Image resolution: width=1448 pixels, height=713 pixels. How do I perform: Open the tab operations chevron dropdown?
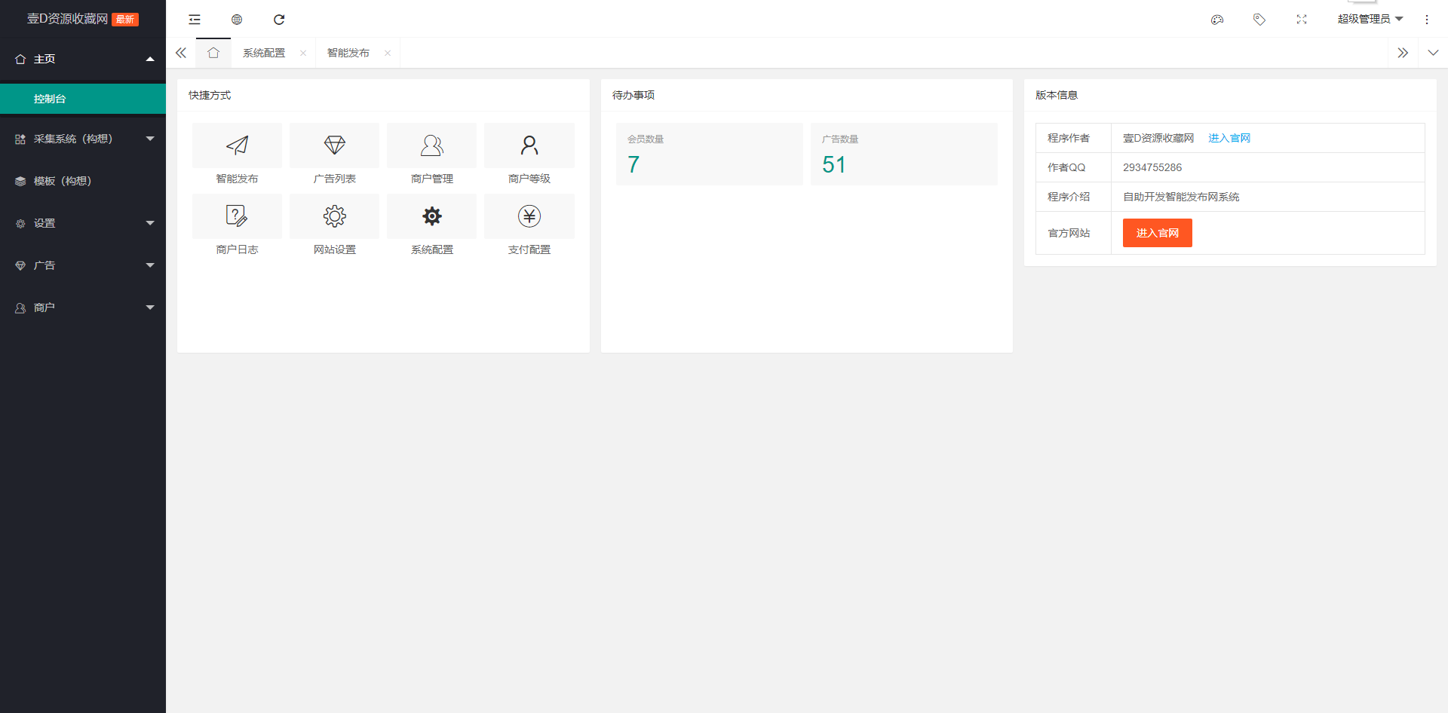pyautogui.click(x=1433, y=53)
